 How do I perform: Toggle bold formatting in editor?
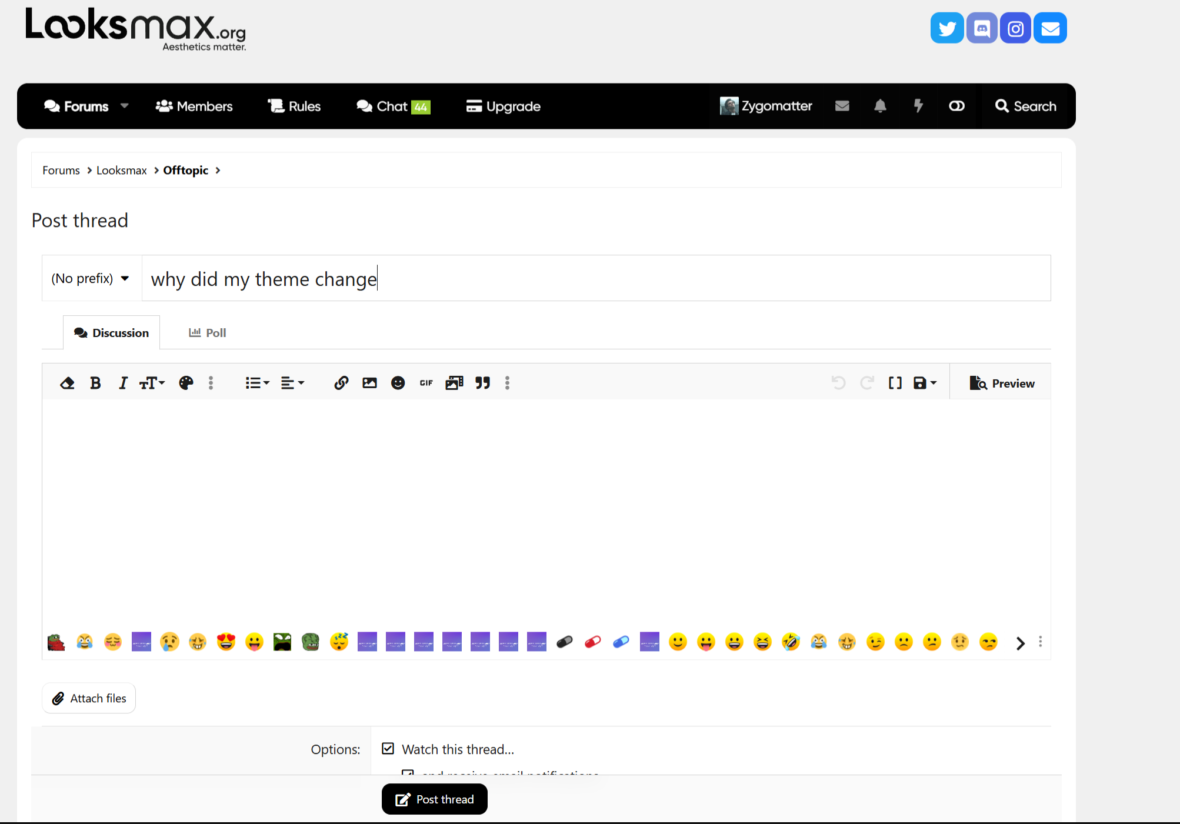[x=95, y=383]
